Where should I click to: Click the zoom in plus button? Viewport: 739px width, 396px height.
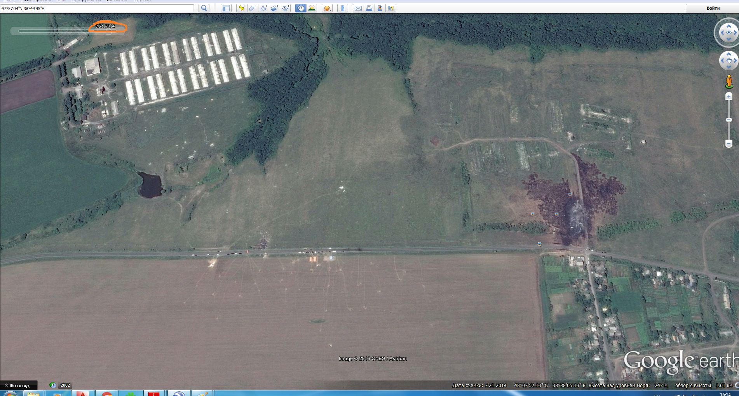[729, 96]
